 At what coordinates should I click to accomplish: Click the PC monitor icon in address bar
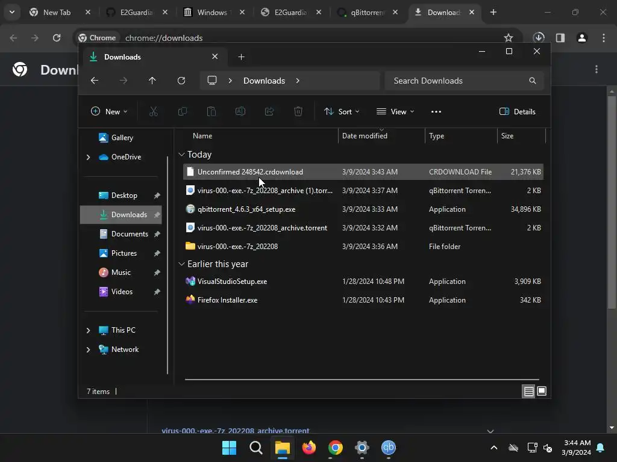pyautogui.click(x=212, y=81)
